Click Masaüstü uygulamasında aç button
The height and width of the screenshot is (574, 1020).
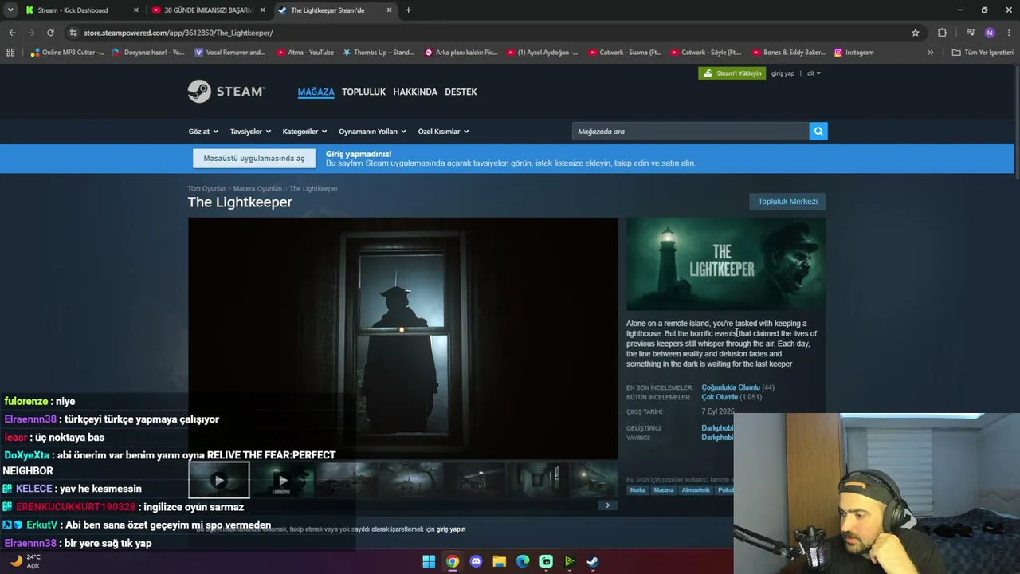[253, 158]
